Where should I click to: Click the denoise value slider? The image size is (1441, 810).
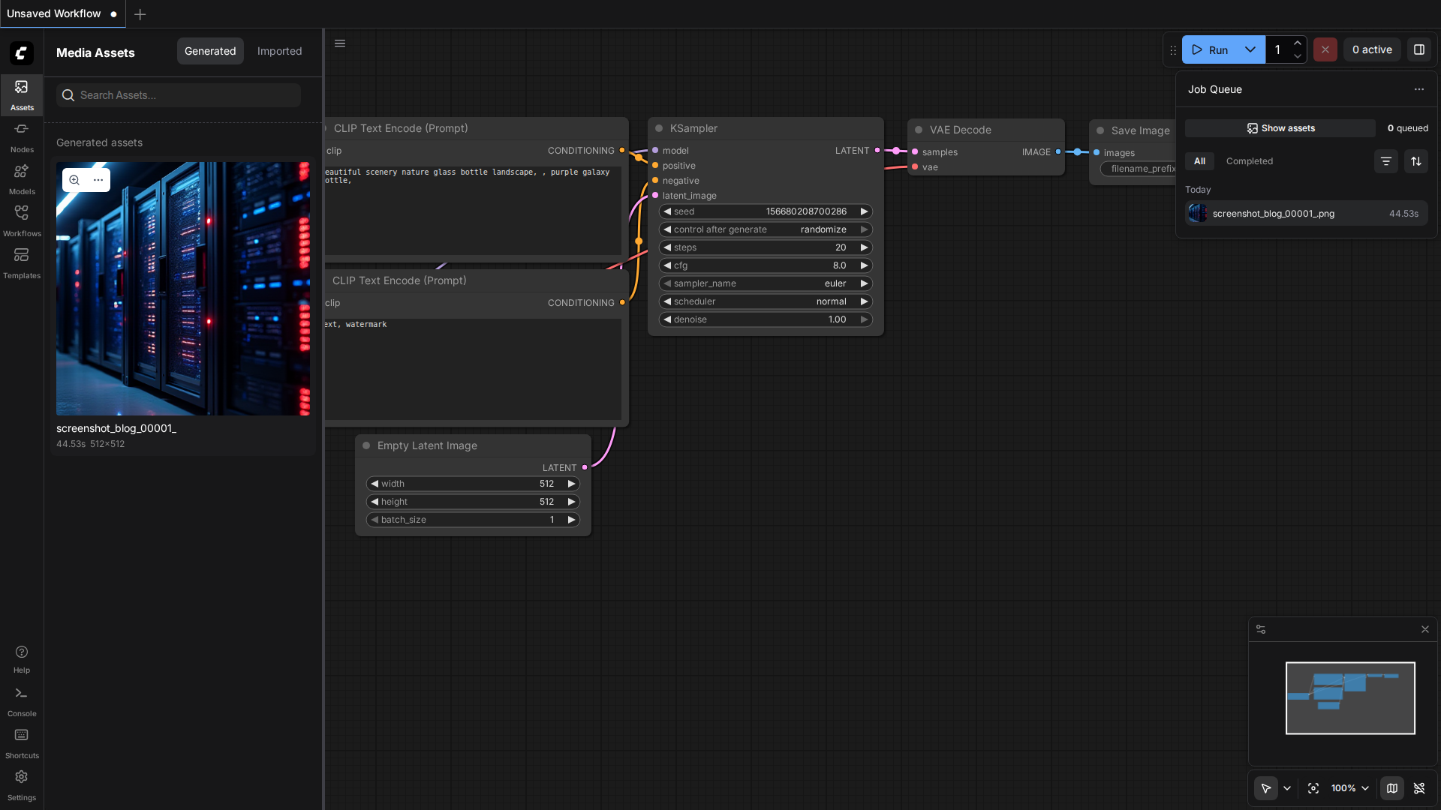click(x=766, y=319)
